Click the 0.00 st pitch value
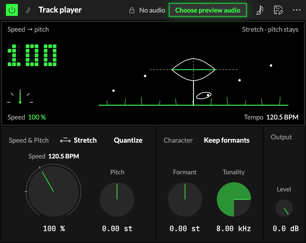Screen dimensions: 306x243 click(117, 228)
